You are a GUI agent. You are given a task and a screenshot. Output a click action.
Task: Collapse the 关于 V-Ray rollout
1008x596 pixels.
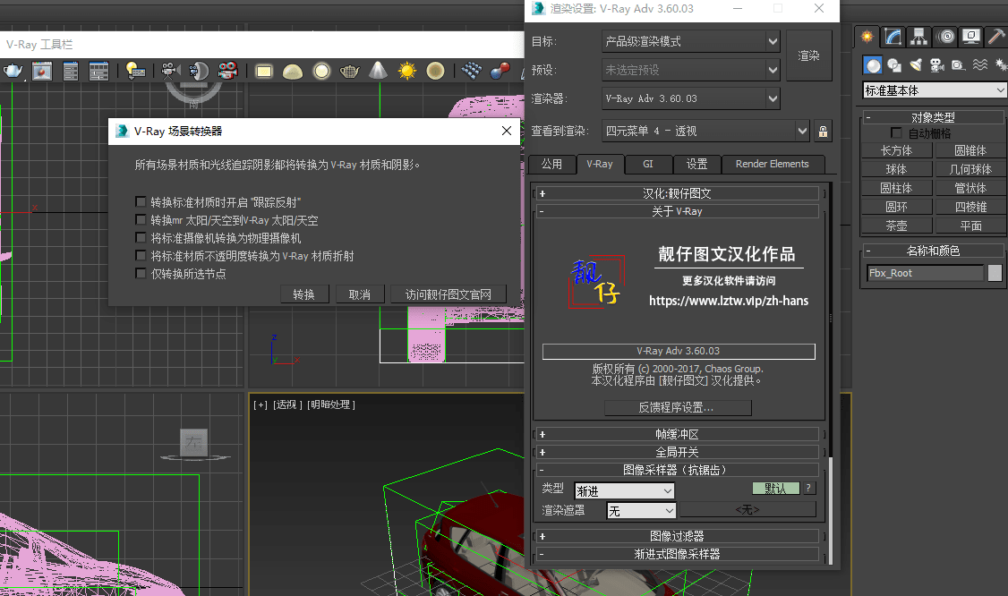point(677,211)
